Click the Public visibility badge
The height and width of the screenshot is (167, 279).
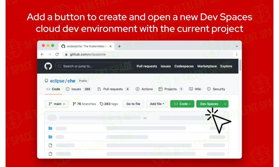[83, 81]
